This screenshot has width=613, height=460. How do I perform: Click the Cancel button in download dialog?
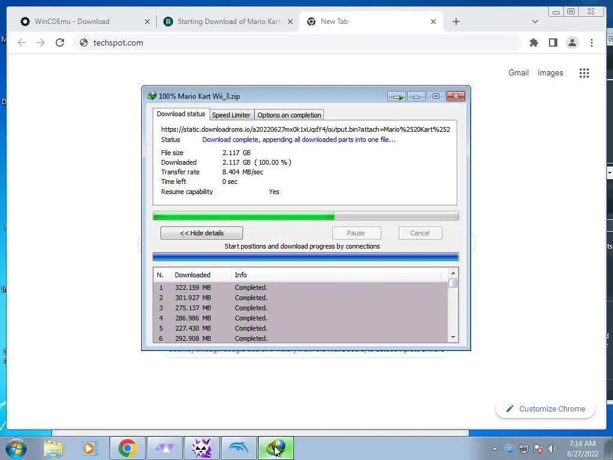(x=420, y=233)
